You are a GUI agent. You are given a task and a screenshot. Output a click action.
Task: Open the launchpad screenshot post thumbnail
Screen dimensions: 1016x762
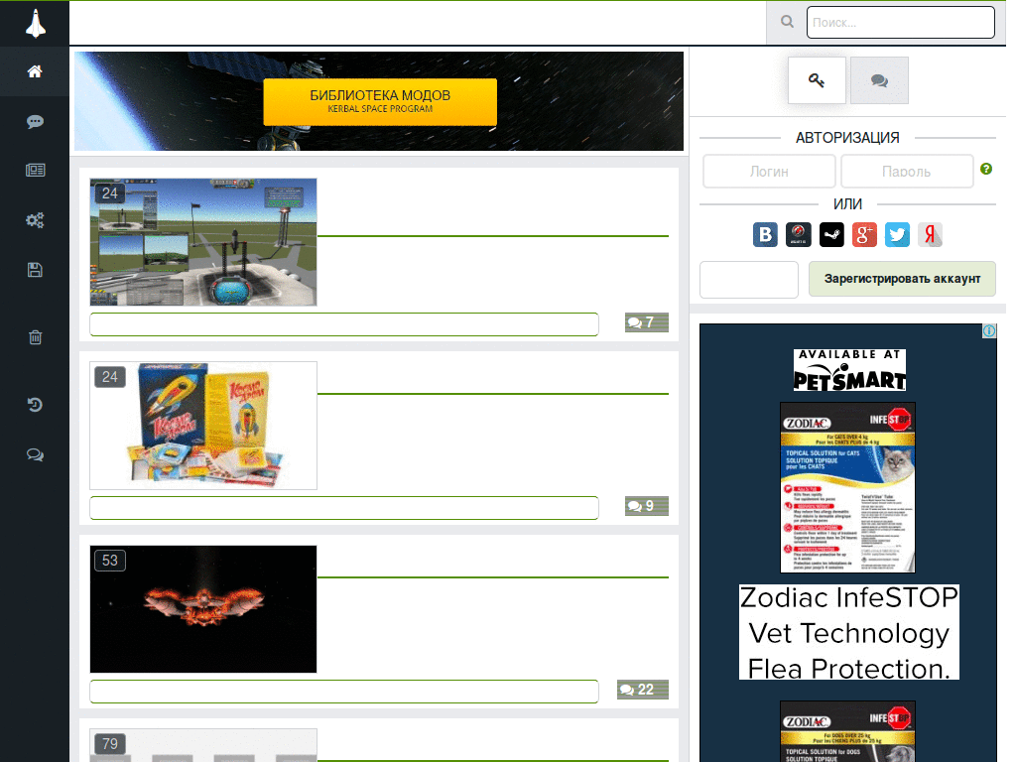(x=203, y=242)
